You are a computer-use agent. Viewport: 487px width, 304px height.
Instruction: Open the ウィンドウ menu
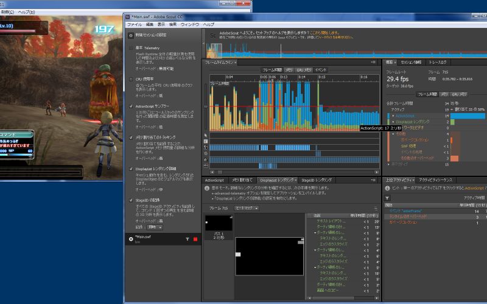[x=190, y=24]
